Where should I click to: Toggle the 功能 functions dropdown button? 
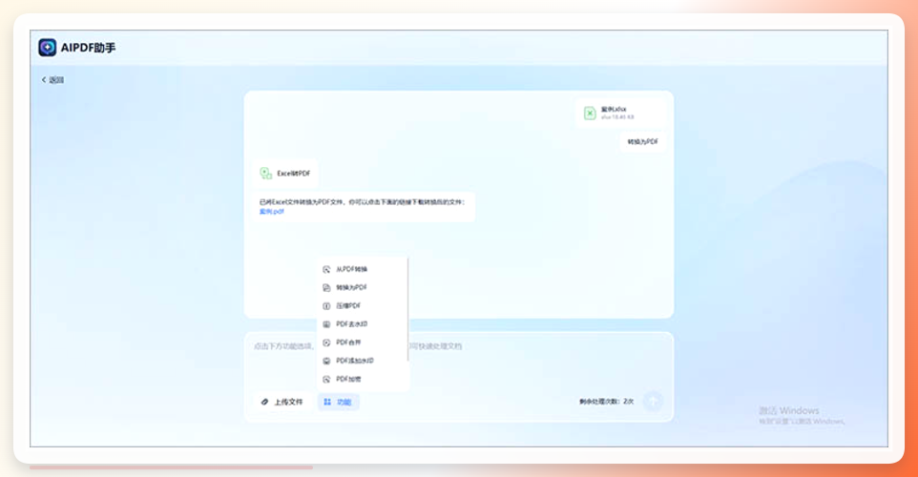pos(339,402)
